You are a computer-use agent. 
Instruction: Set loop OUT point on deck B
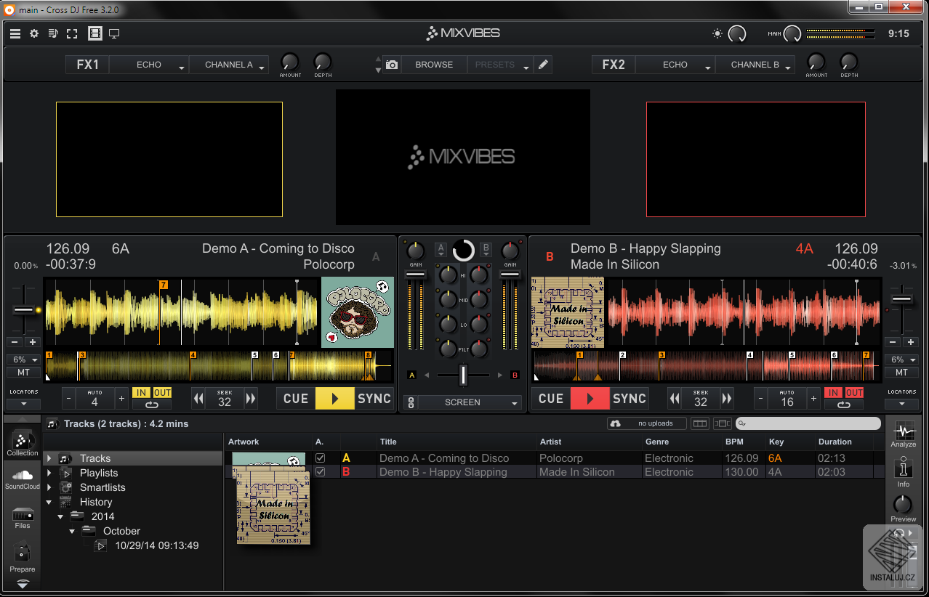click(854, 393)
